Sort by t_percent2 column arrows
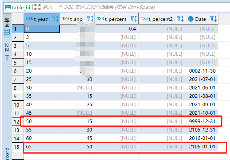This screenshot has height=160, width=230. coord(182,19)
